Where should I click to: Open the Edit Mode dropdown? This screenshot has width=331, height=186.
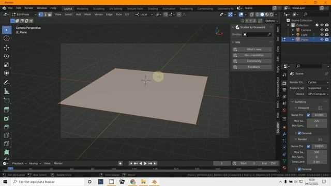24,14
